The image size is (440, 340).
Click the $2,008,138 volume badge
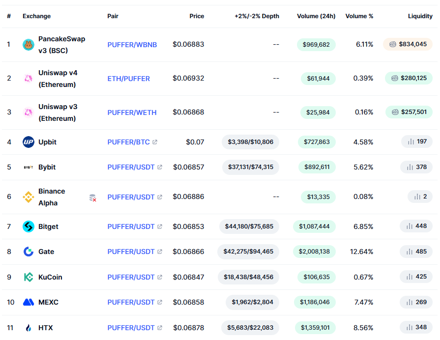(314, 252)
